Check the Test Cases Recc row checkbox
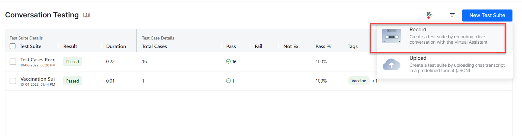The image size is (522, 136). (13, 62)
